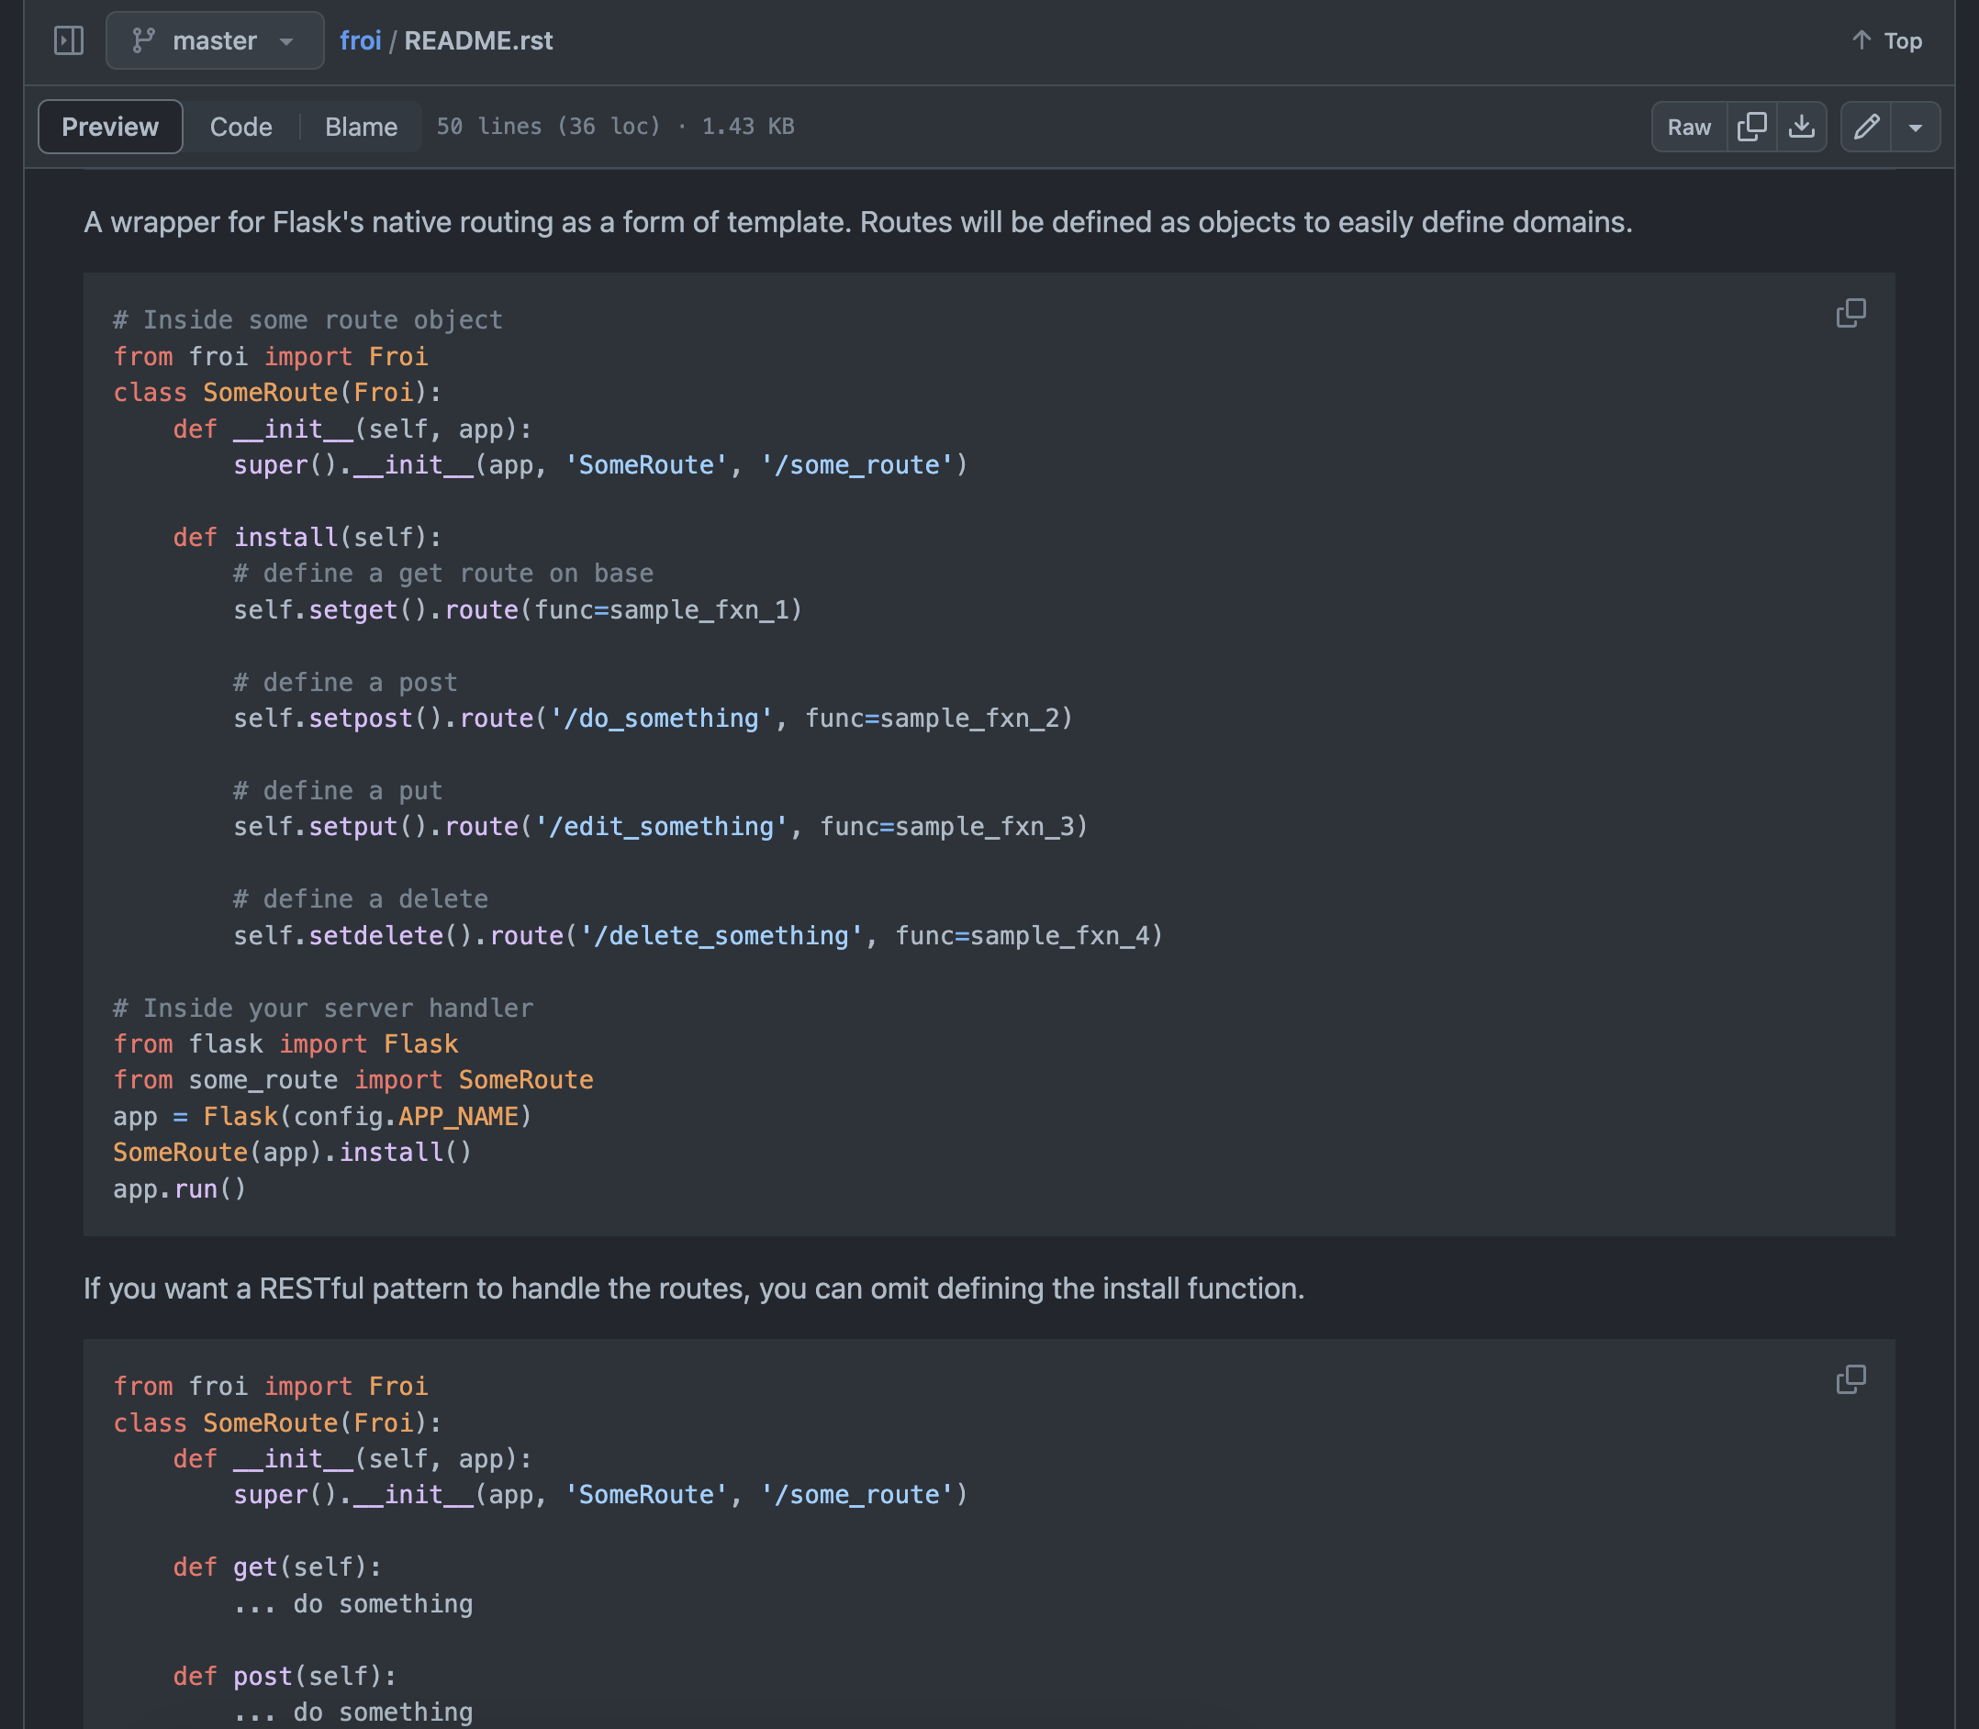The image size is (1979, 1729).
Task: Click the '# define a put' comment
Action: pyautogui.click(x=338, y=790)
